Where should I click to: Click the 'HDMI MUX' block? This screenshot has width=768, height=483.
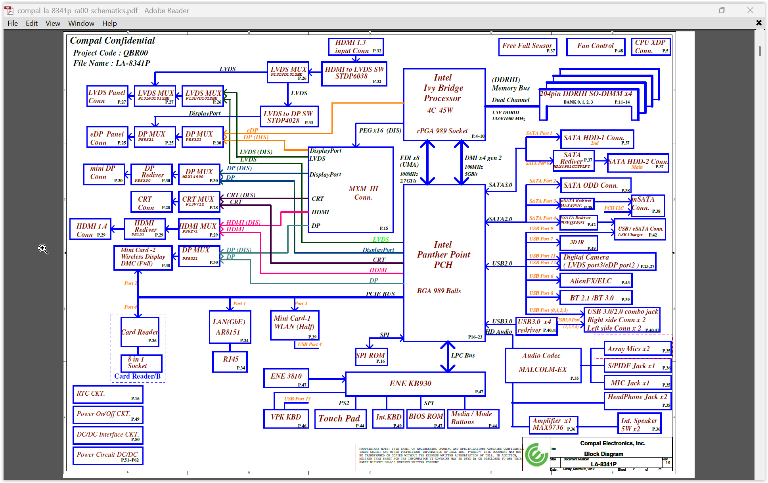coord(199,229)
